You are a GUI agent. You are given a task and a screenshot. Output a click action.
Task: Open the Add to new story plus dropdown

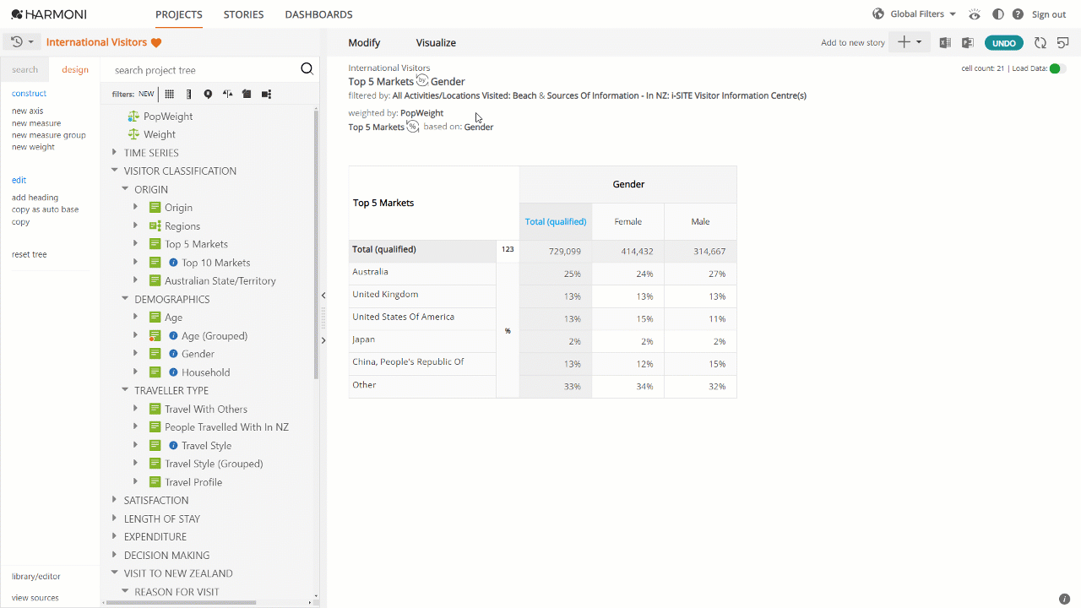[909, 42]
